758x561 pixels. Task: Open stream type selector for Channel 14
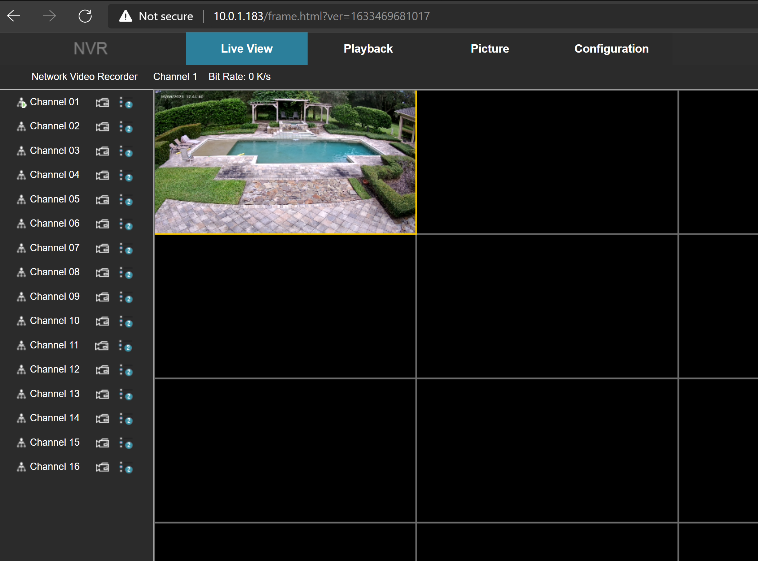coord(126,419)
